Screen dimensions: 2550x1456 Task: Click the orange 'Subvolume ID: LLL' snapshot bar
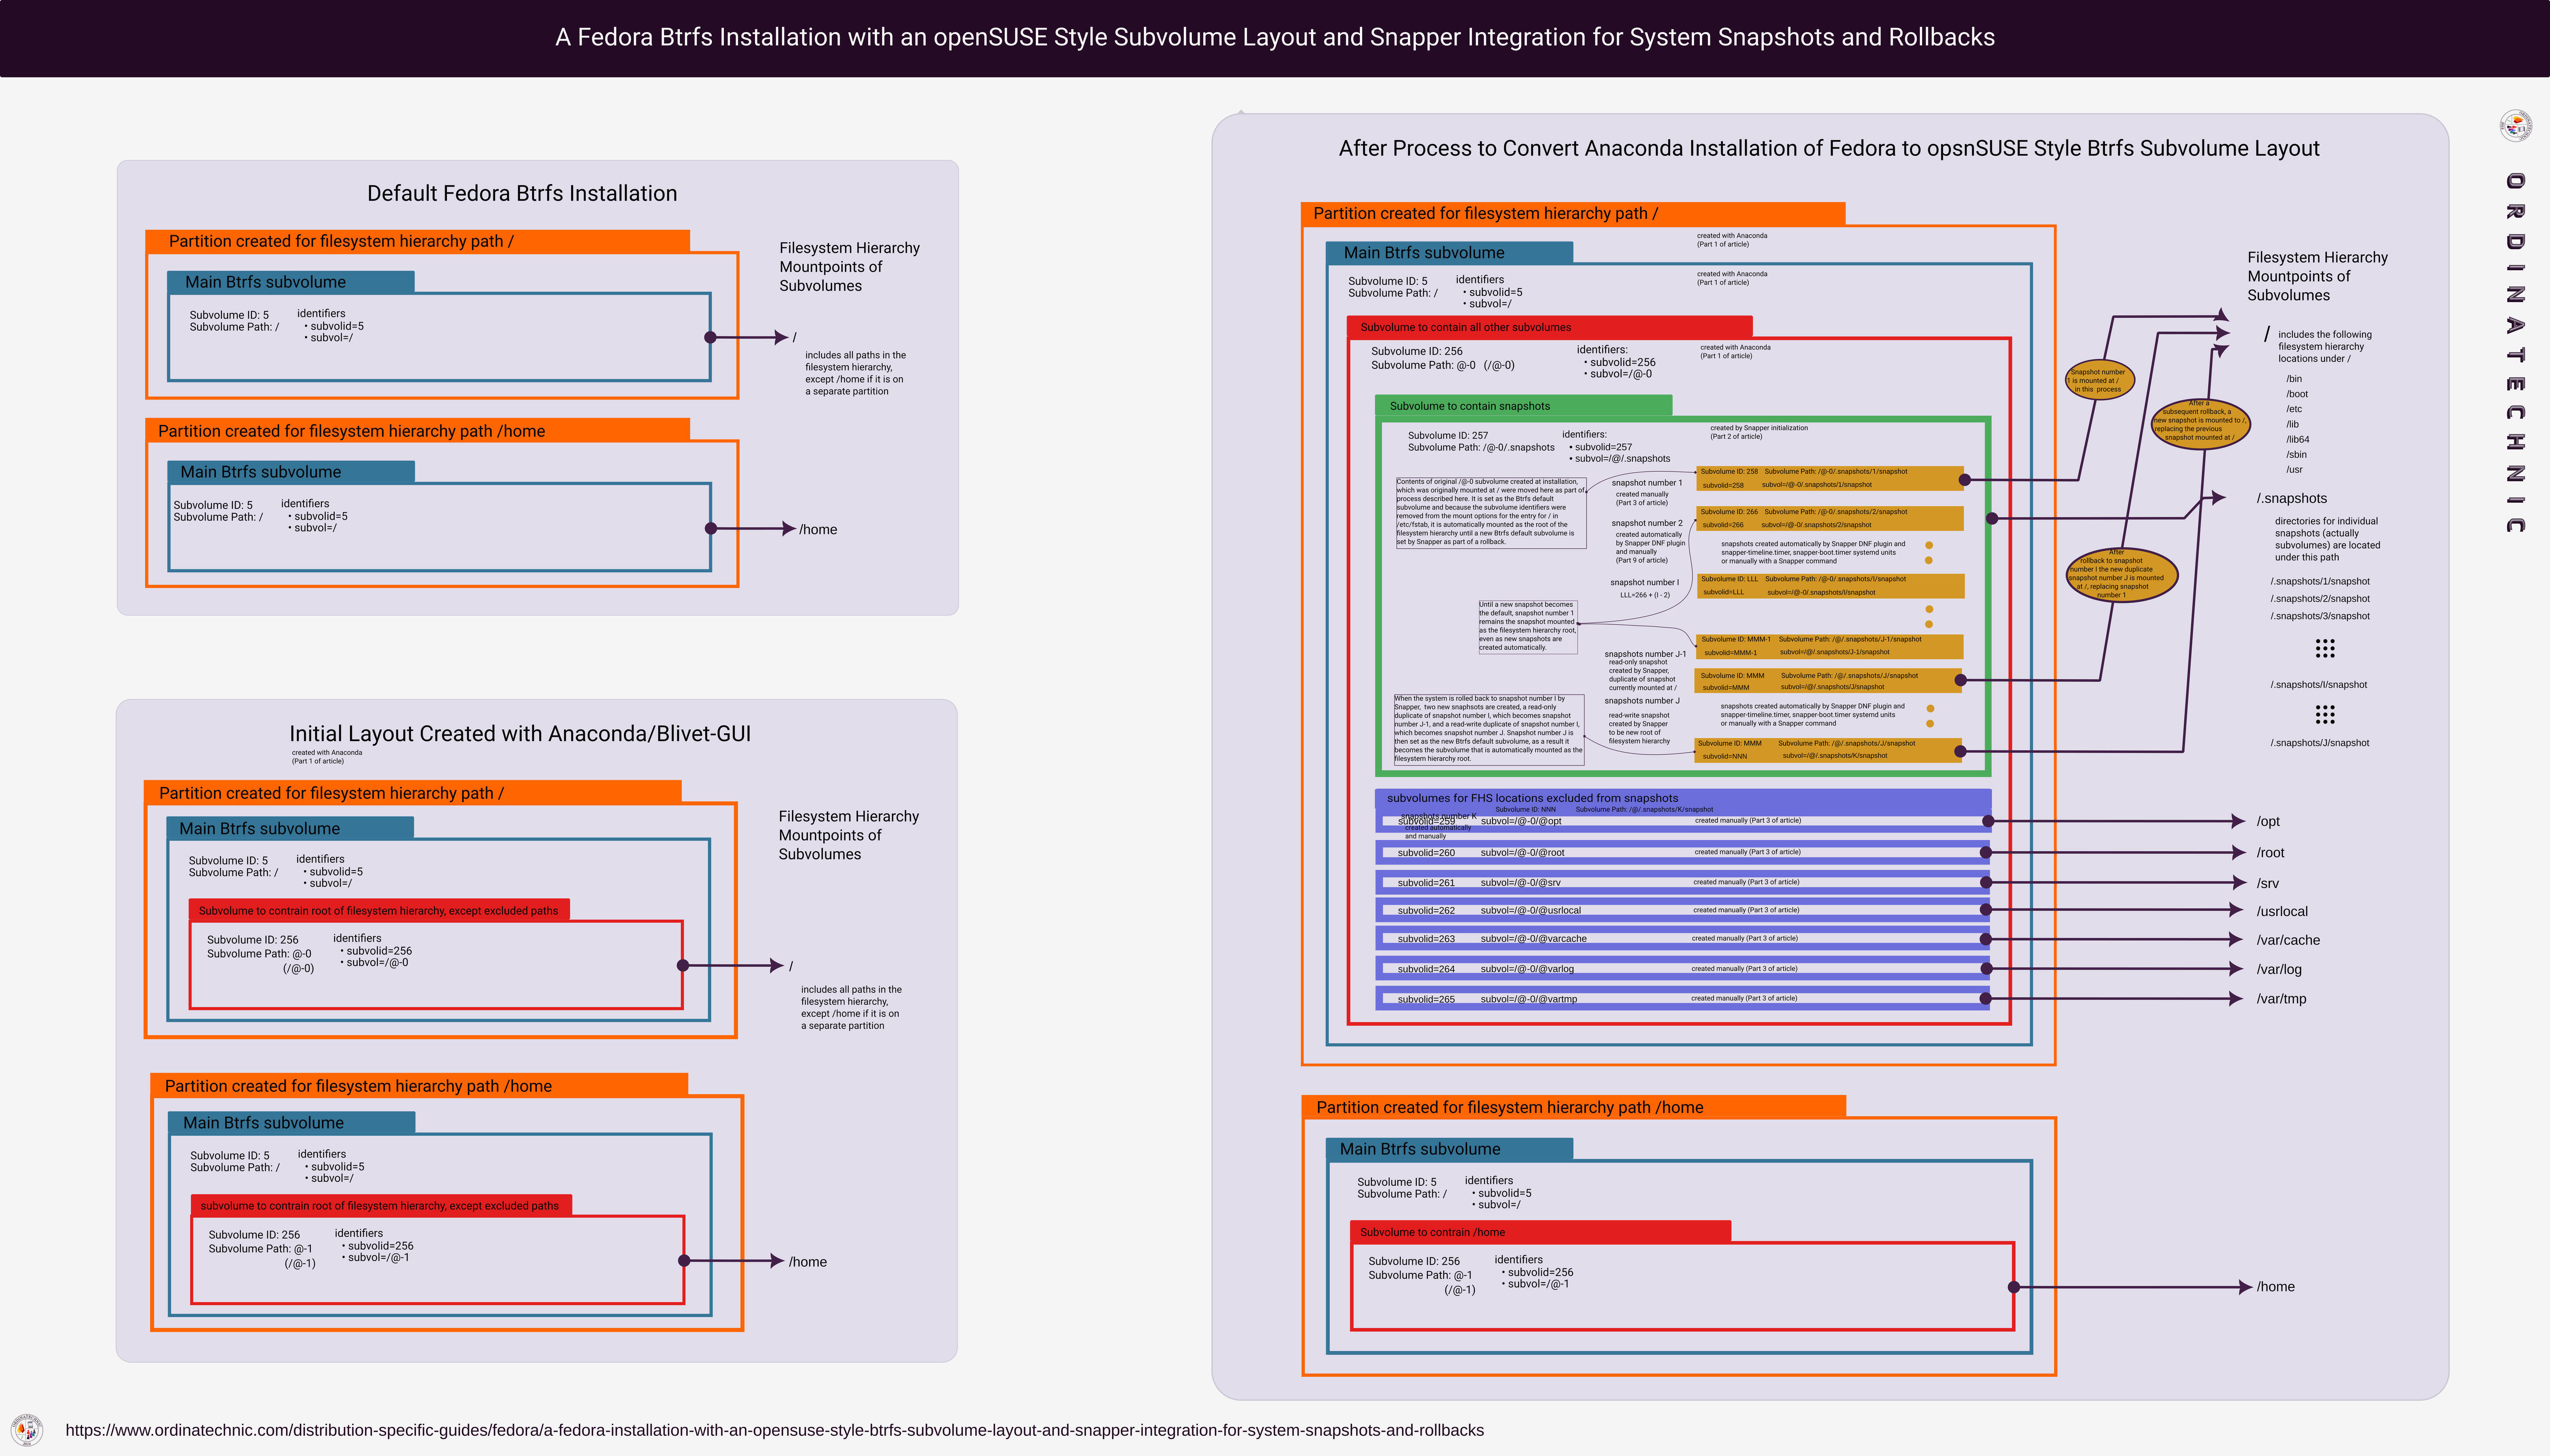1830,585
